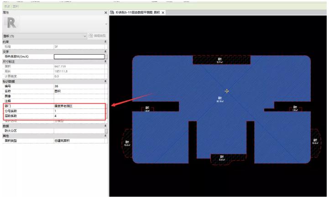The width and height of the screenshot is (329, 199).
Task: Select the bottom hatched area tag
Action: [222, 158]
